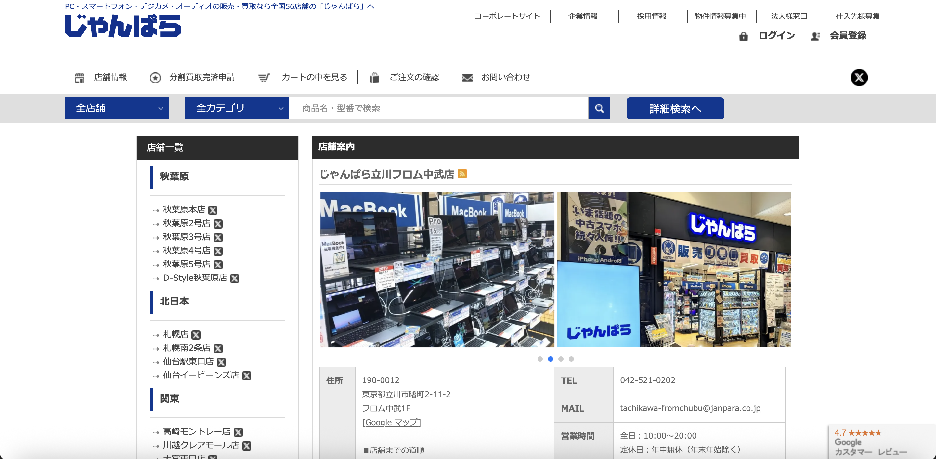Open 採用情報 in top menu
Viewport: 936px width, 459px height.
point(652,16)
